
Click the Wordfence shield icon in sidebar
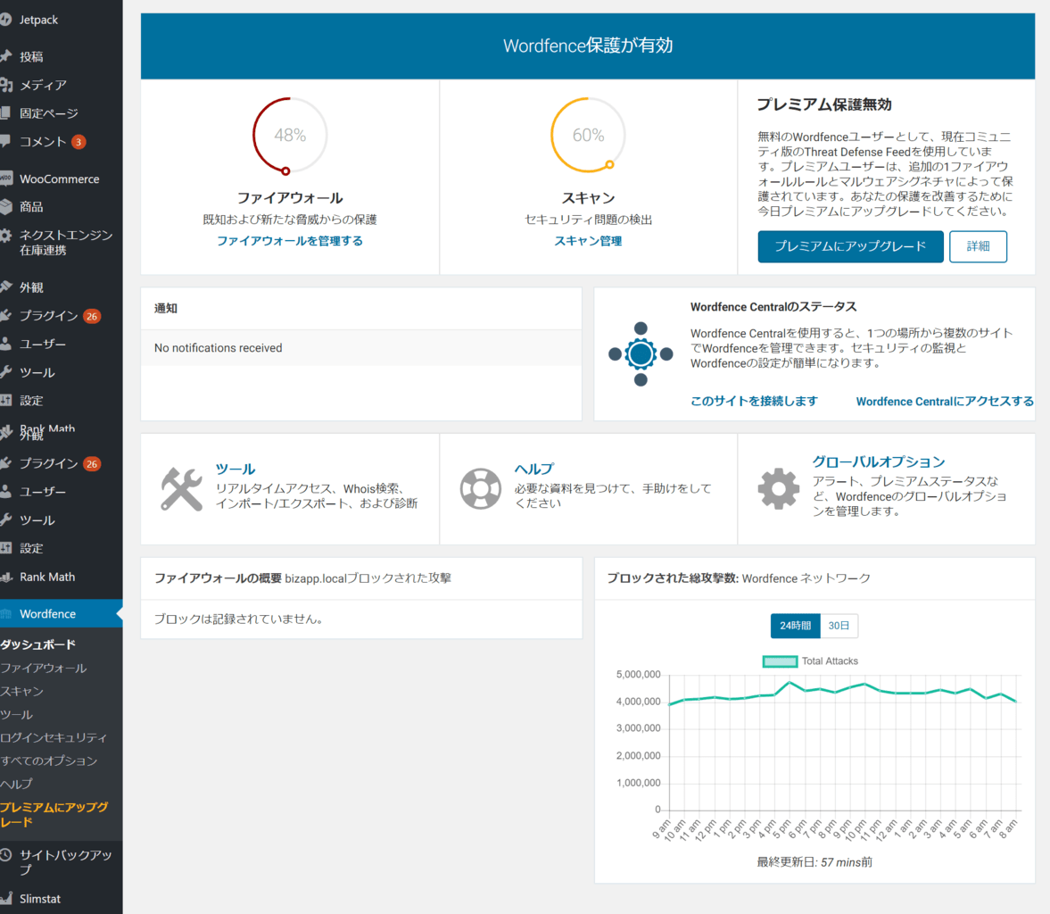click(6, 614)
